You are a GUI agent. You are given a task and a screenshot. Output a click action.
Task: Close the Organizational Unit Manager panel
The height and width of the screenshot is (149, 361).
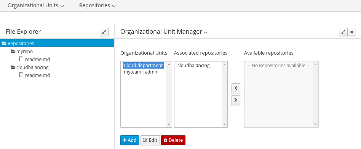[351, 32]
